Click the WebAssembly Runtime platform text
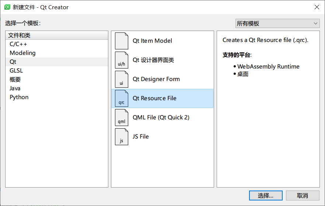 268,67
